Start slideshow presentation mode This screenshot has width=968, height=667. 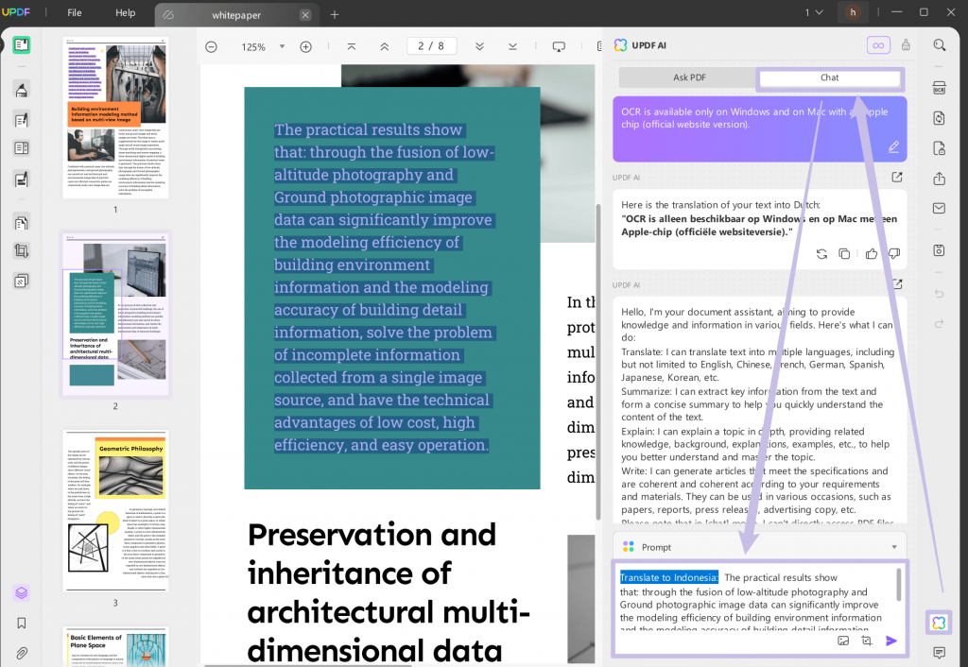(x=559, y=47)
